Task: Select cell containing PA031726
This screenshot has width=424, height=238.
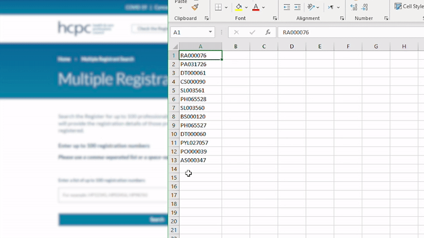Action: [x=200, y=64]
